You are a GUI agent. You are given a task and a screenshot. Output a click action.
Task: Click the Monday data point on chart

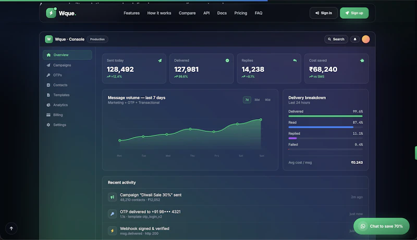tap(120, 141)
